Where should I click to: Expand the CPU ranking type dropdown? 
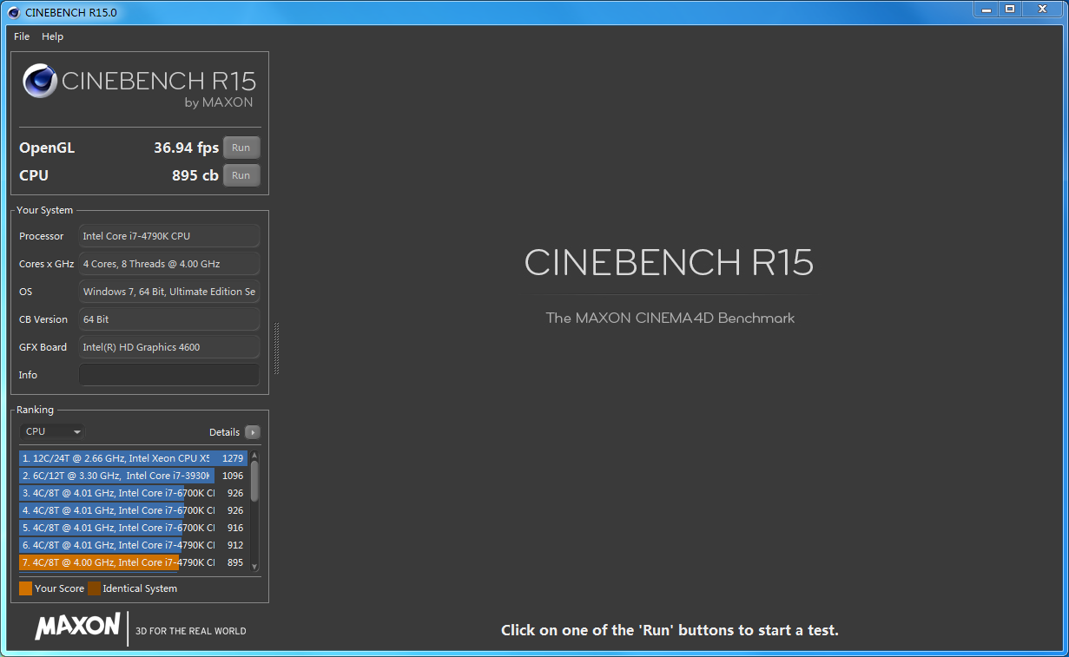click(52, 431)
